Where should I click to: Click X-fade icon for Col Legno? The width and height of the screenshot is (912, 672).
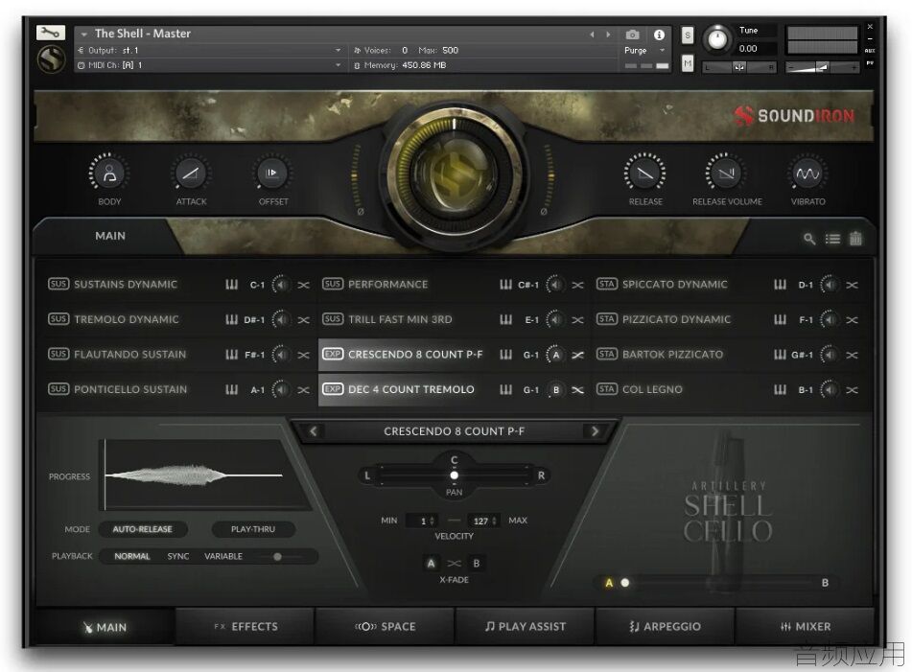click(853, 389)
